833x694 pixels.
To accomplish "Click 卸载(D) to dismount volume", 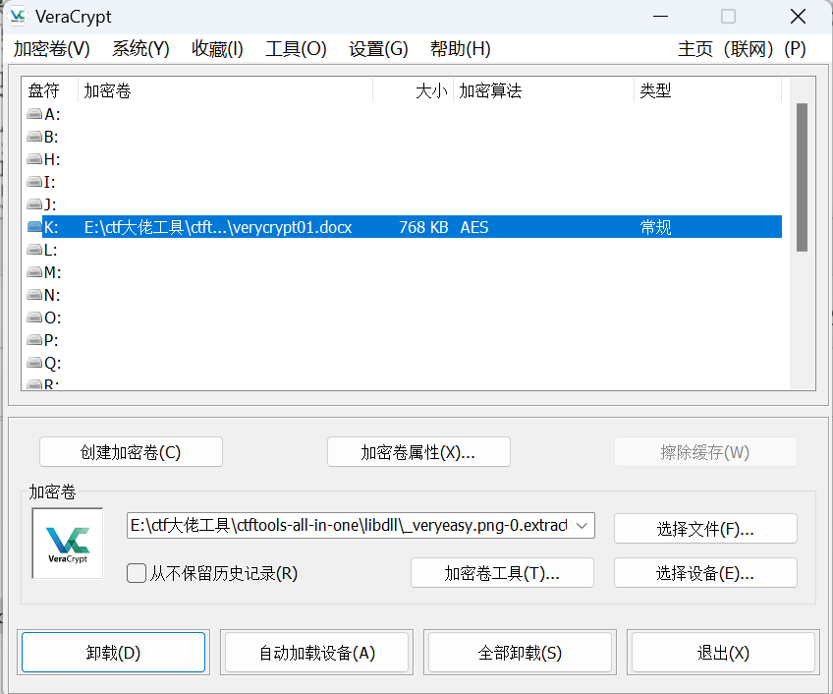I will [x=113, y=653].
